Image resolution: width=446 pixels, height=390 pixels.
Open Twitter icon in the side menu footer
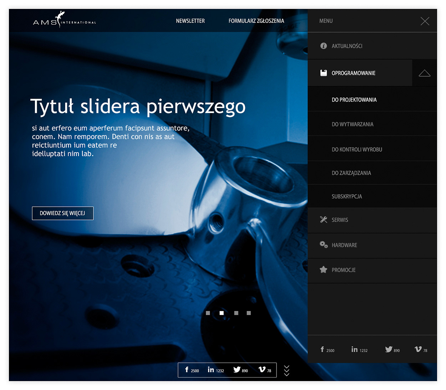point(389,349)
